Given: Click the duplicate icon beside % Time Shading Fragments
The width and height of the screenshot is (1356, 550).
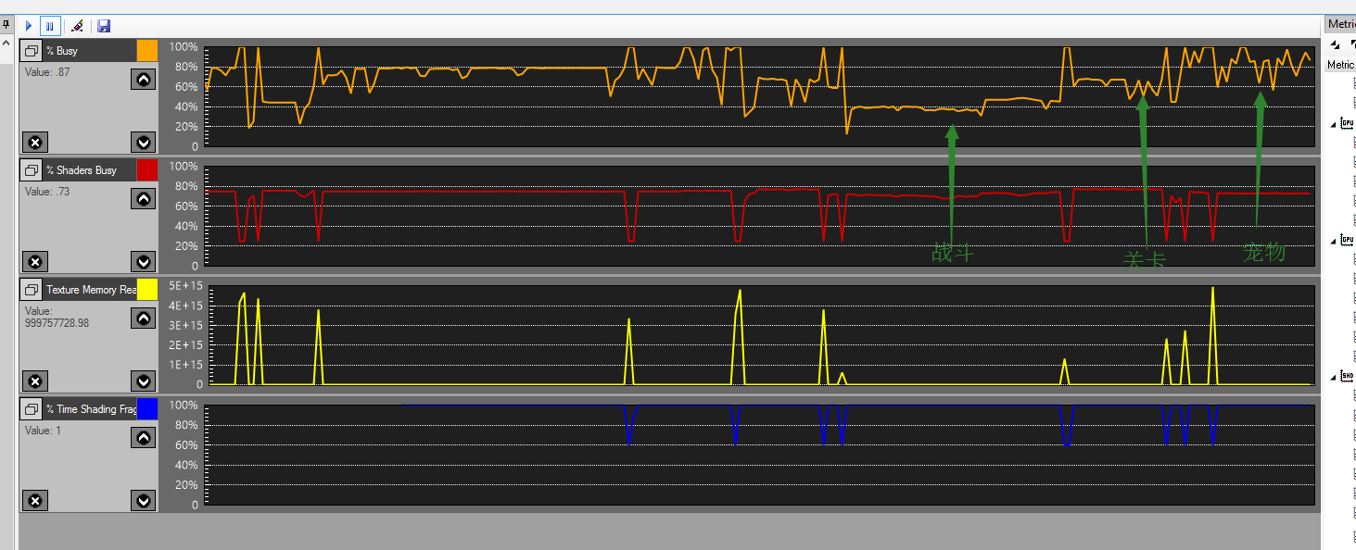Looking at the screenshot, I should coord(31,408).
